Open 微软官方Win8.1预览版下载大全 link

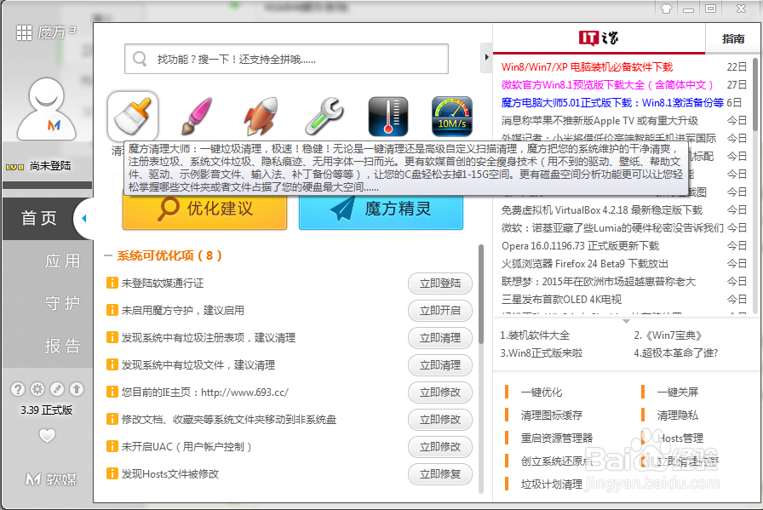(607, 85)
